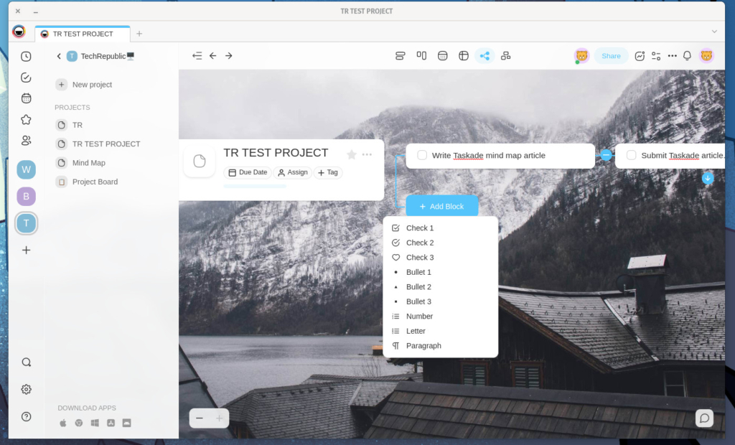Click the Add Block button
The height and width of the screenshot is (445, 735).
441,205
